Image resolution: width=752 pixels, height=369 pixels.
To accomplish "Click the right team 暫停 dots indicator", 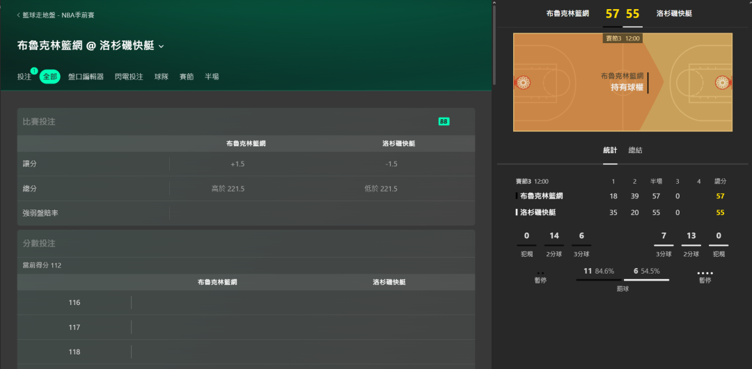I will (705, 273).
